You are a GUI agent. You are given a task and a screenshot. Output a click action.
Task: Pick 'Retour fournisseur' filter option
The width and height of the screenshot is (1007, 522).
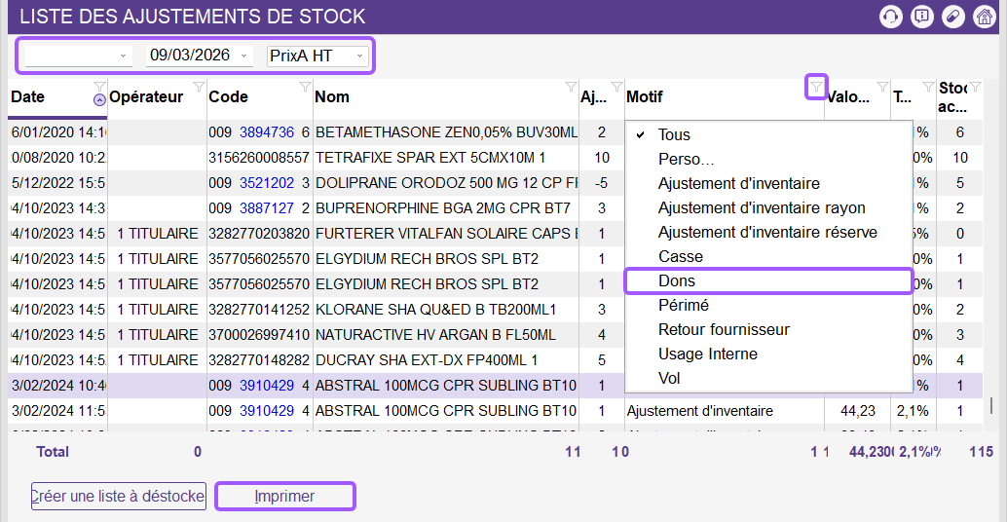(x=724, y=329)
